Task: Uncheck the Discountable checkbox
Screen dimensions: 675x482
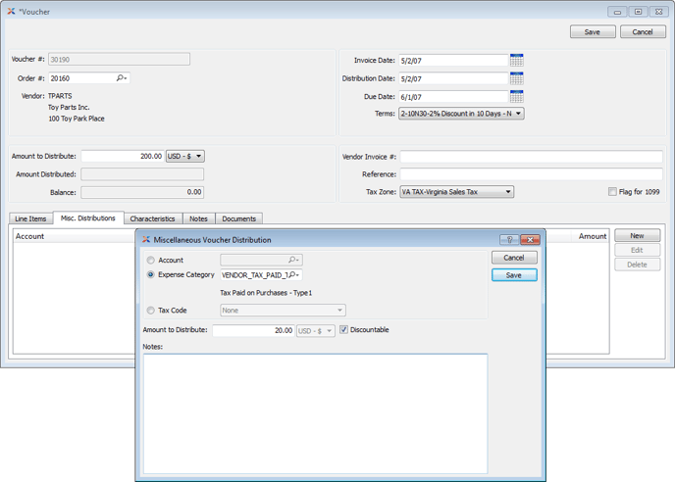Action: [344, 330]
